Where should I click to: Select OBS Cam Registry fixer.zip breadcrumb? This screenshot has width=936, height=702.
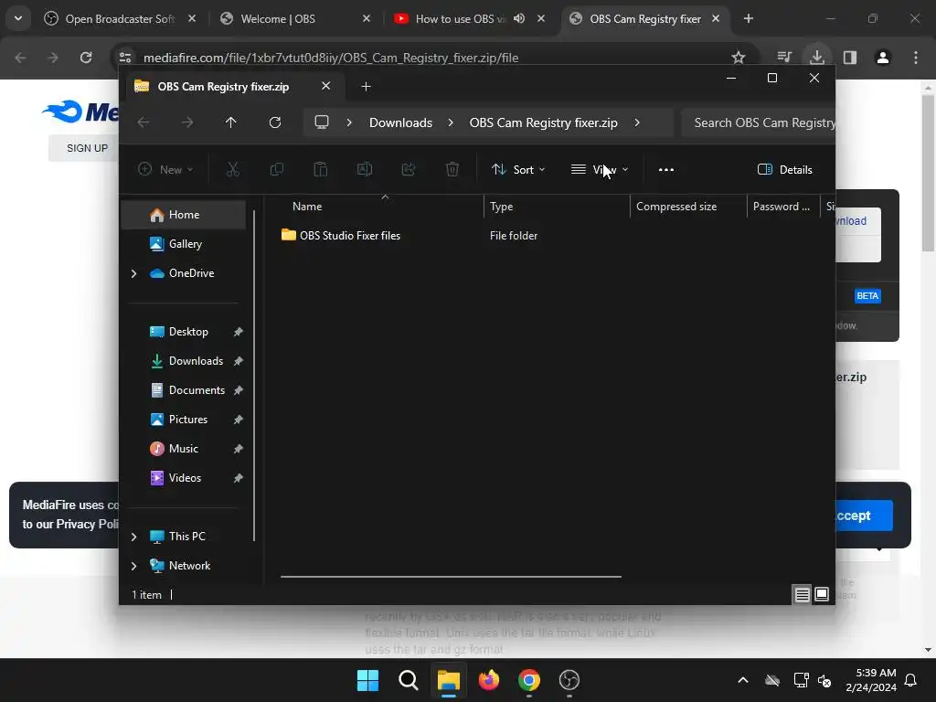point(543,122)
